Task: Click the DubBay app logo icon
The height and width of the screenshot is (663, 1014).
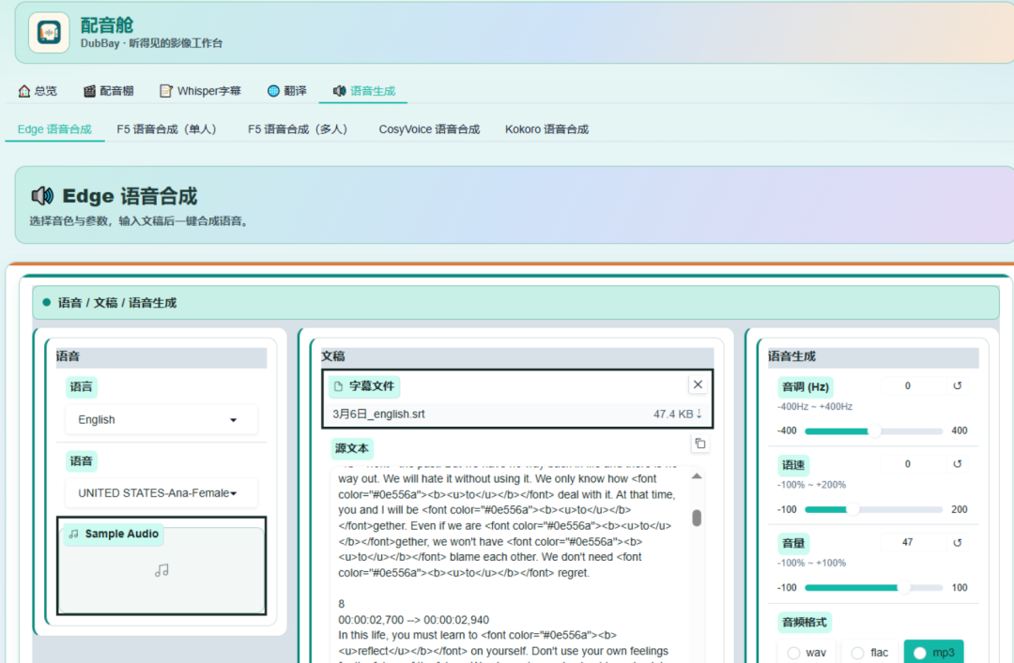Action: click(49, 32)
